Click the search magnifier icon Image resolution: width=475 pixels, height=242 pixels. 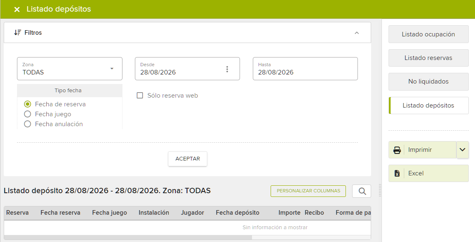[362, 191]
